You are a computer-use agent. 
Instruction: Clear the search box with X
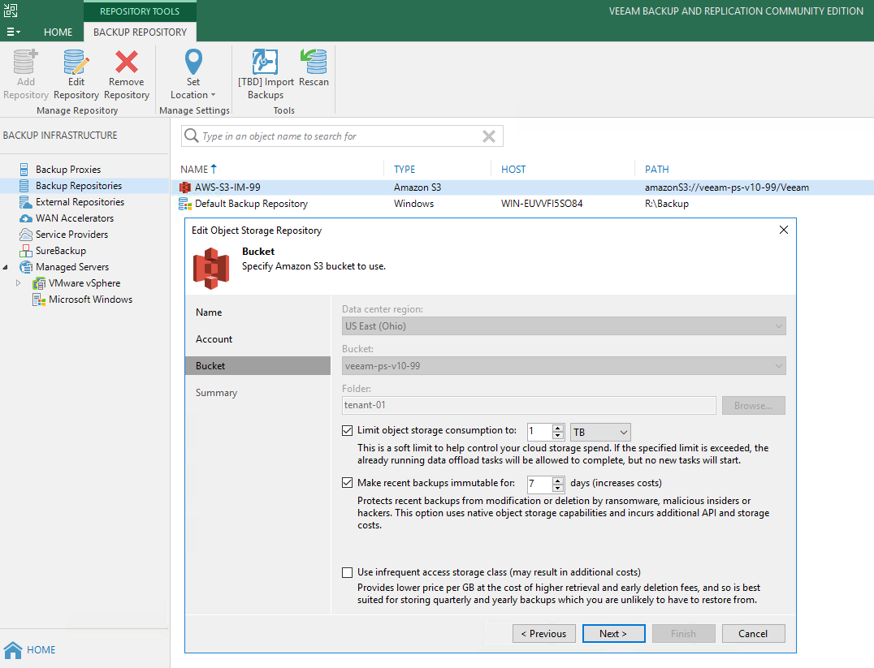[x=489, y=136]
